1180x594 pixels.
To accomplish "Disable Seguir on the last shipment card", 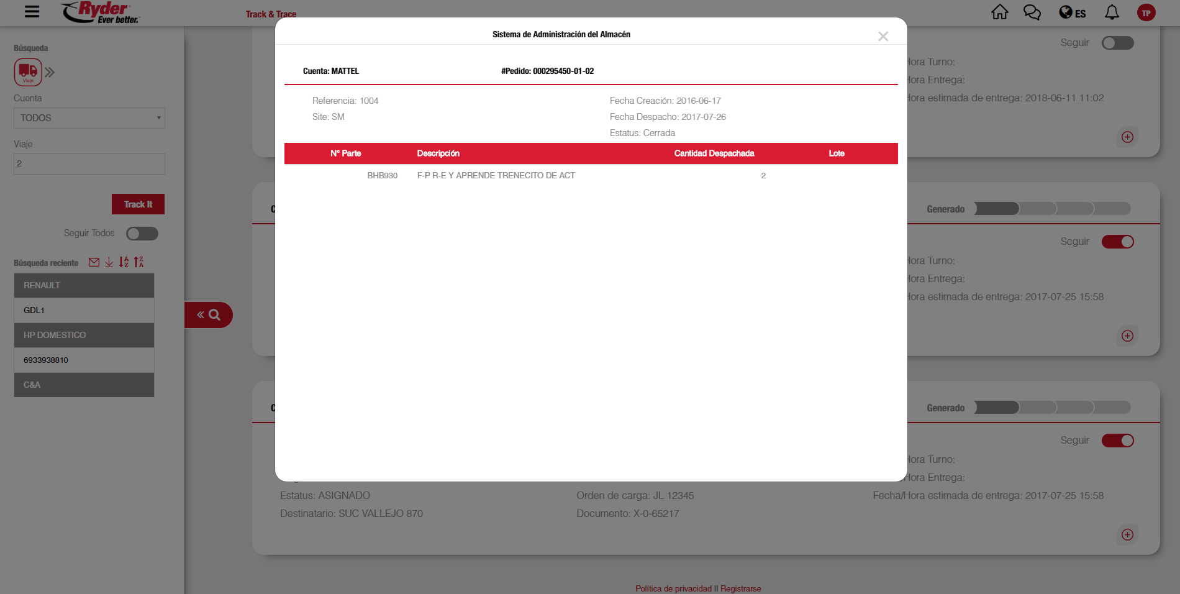I will click(1117, 441).
